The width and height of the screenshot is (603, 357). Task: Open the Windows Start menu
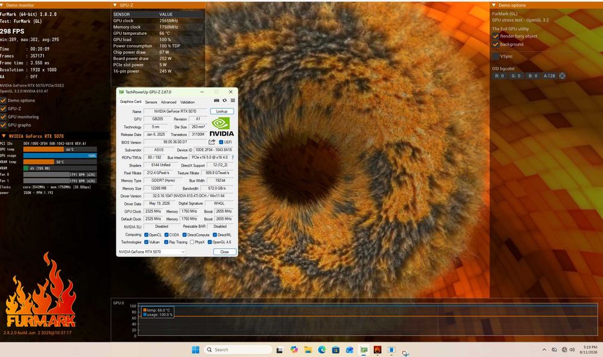(x=195, y=350)
